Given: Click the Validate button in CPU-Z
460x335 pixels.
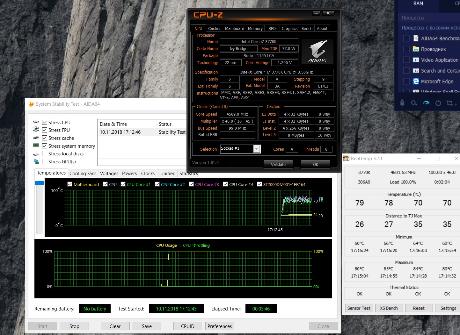Looking at the screenshot, I should click(278, 164).
